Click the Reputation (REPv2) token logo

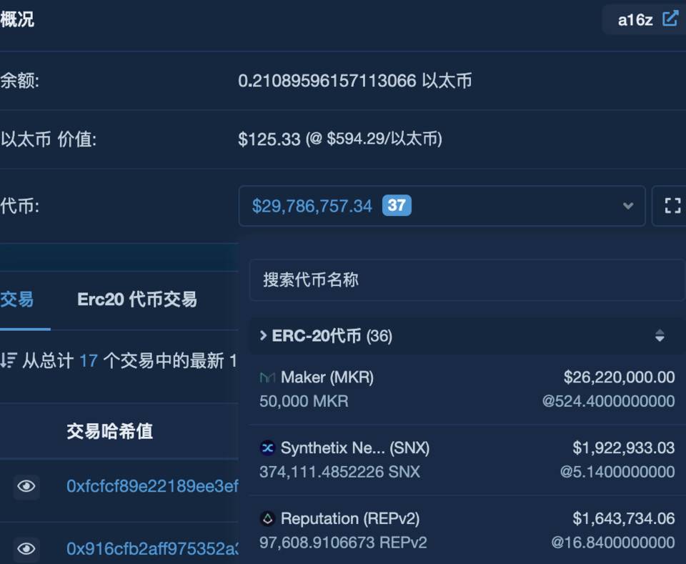coord(267,519)
